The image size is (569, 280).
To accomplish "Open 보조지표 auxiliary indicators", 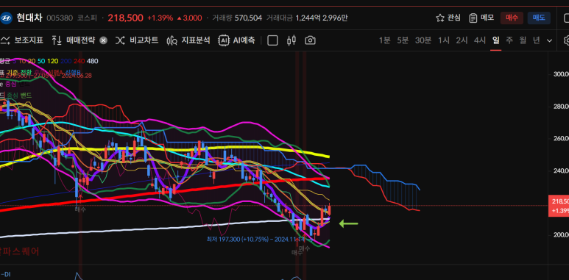I will coord(22,40).
